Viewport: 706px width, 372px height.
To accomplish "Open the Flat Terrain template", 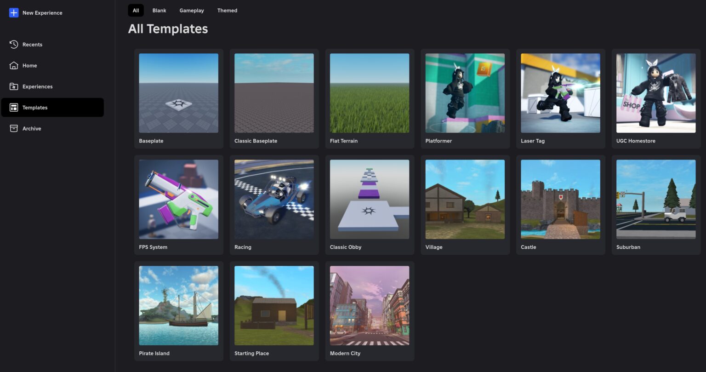I will click(370, 93).
